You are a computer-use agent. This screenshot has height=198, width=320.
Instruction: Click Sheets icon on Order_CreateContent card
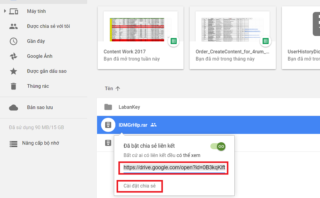(265, 41)
